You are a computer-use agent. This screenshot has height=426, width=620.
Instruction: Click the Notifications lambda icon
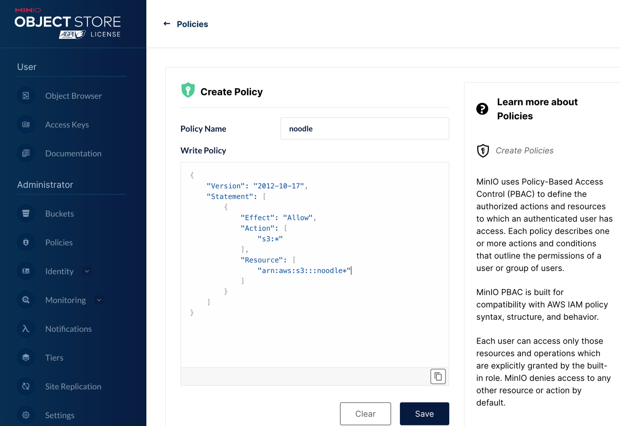pos(26,329)
